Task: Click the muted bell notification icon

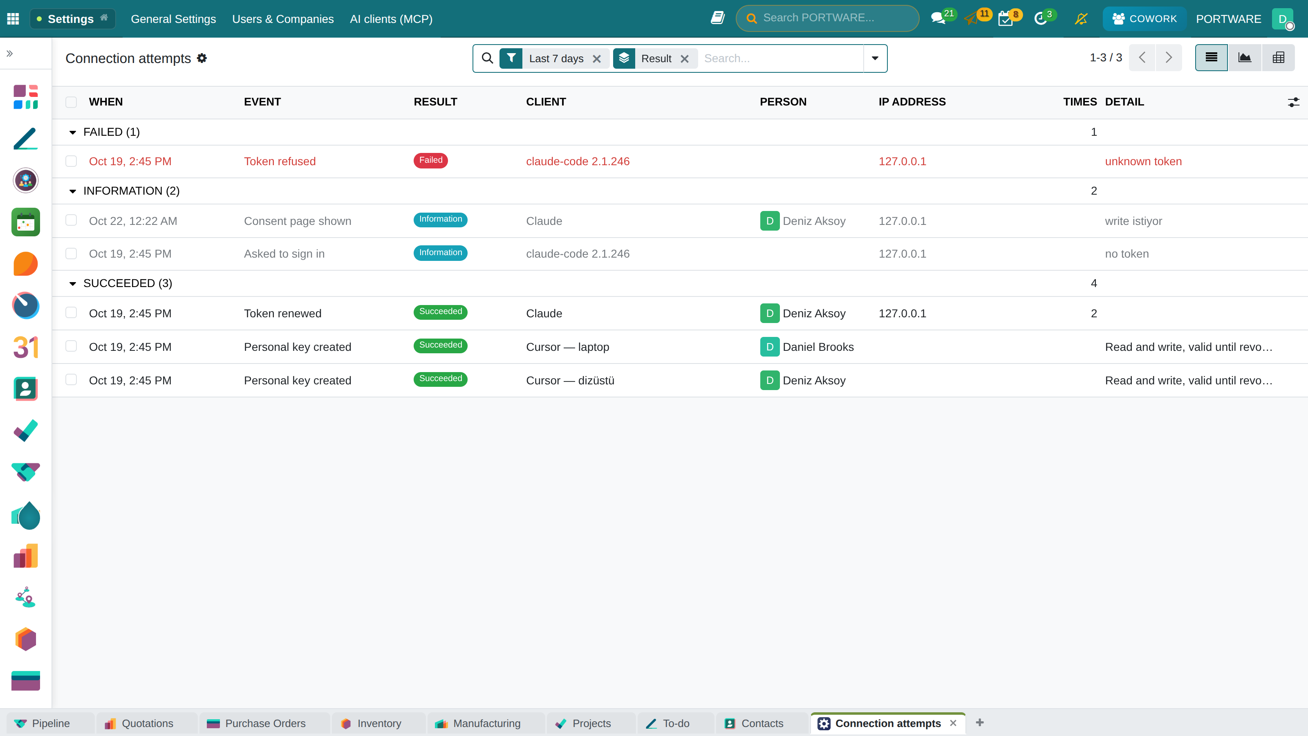Action: point(1081,19)
